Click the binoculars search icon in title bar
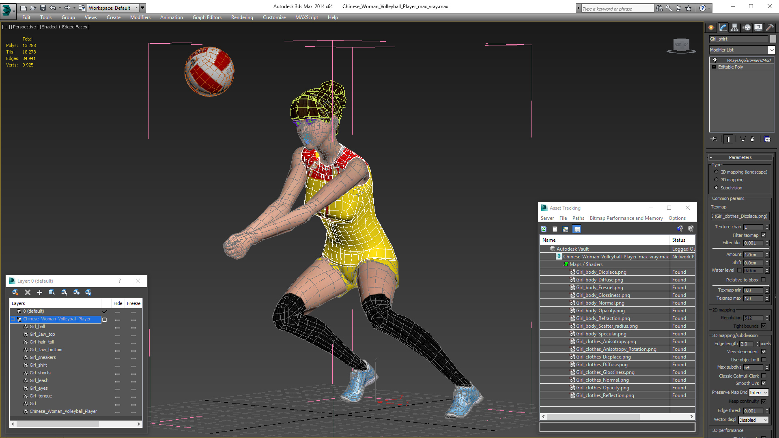 659,8
